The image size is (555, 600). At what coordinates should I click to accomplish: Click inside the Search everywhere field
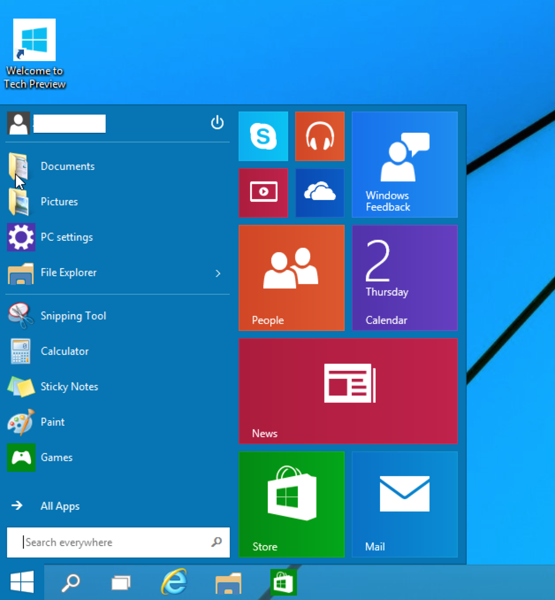click(110, 542)
